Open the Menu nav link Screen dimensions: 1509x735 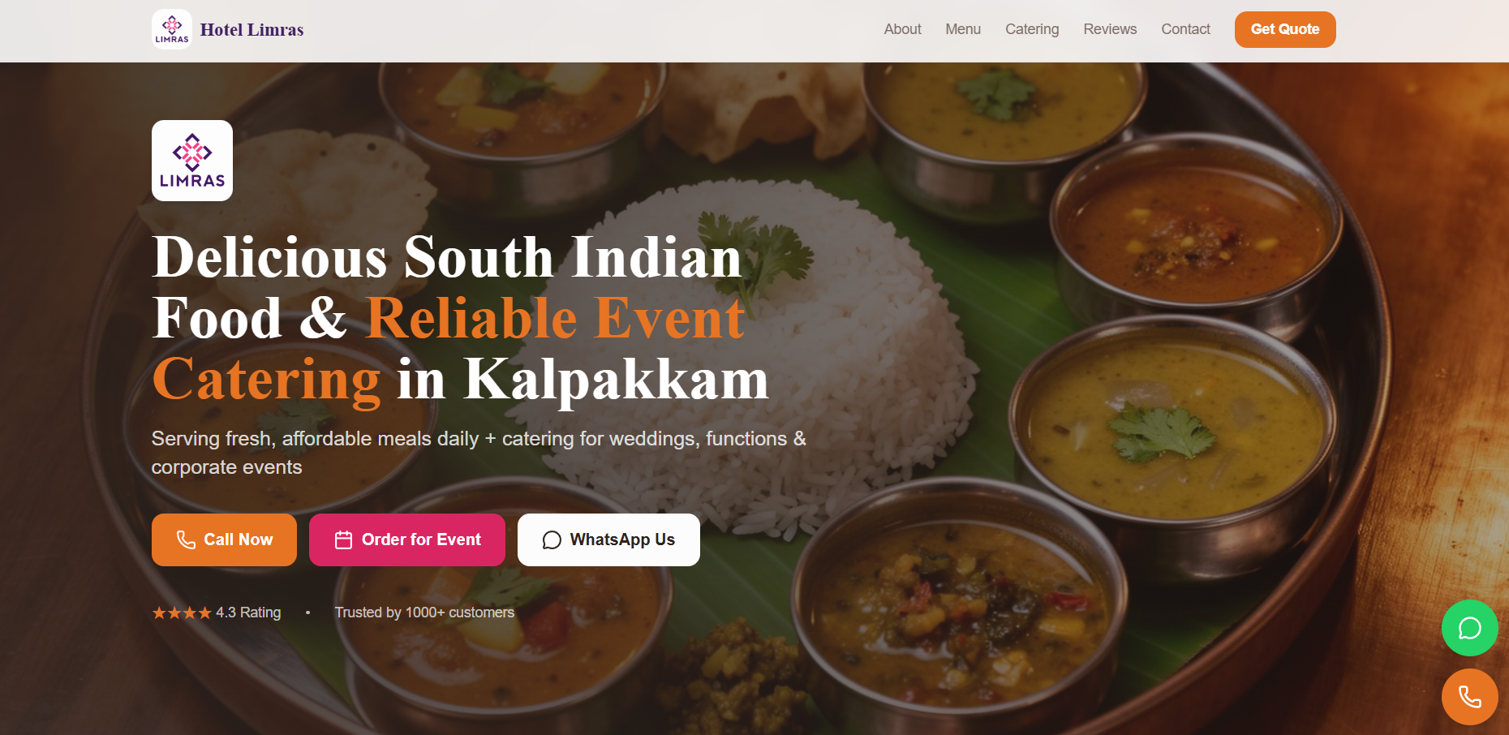[963, 29]
